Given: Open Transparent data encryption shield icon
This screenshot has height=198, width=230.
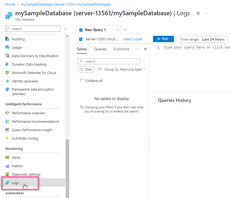Looking at the screenshot, I should [x=7, y=89].
